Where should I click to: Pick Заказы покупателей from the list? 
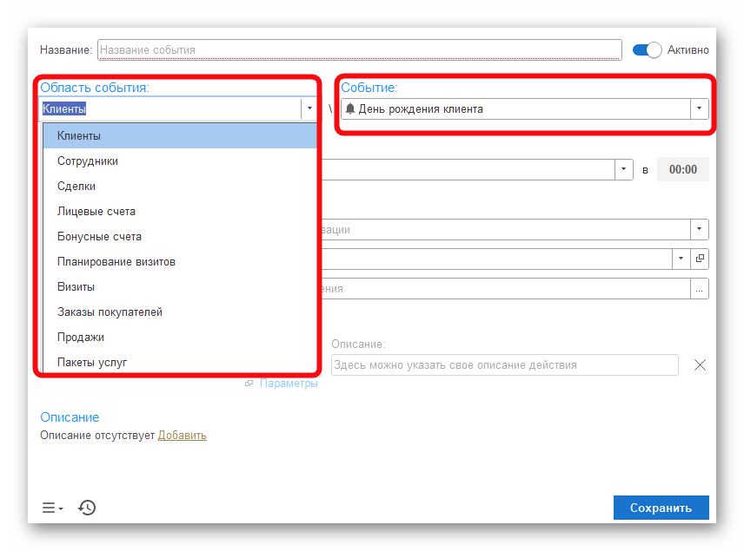pyautogui.click(x=110, y=312)
